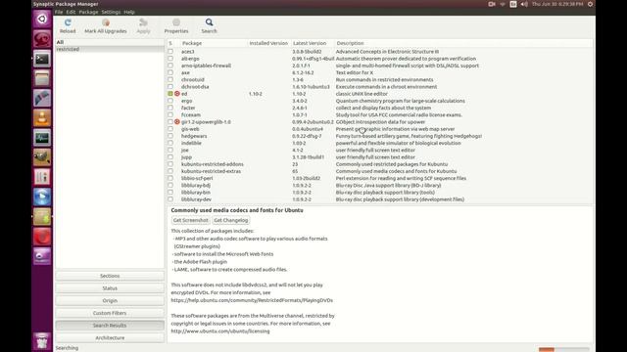The width and height of the screenshot is (627, 352).
Task: Open the network indicator in top panel
Action: coord(503,4)
